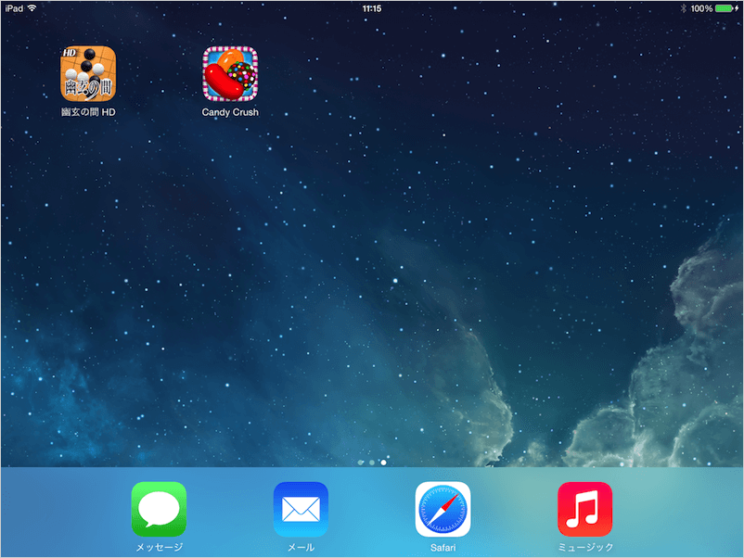
Task: Tap the メール label in the dock
Action: click(x=301, y=548)
